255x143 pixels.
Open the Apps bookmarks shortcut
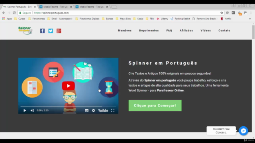pyautogui.click(x=7, y=19)
